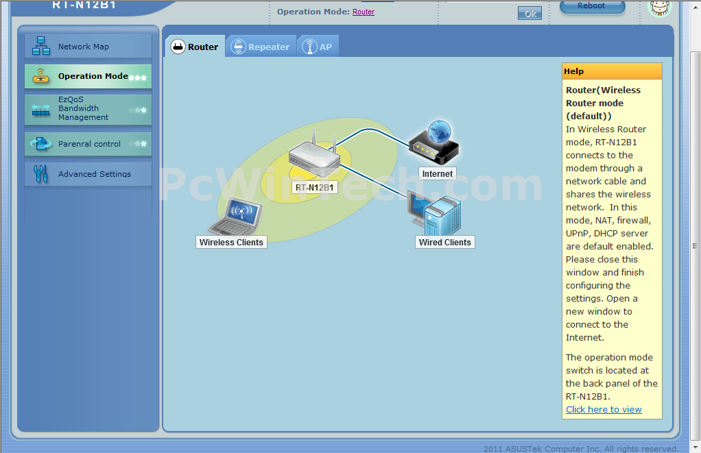Click the Internet modem globe icon
Screen dimensions: 701x453
pyautogui.click(x=434, y=142)
